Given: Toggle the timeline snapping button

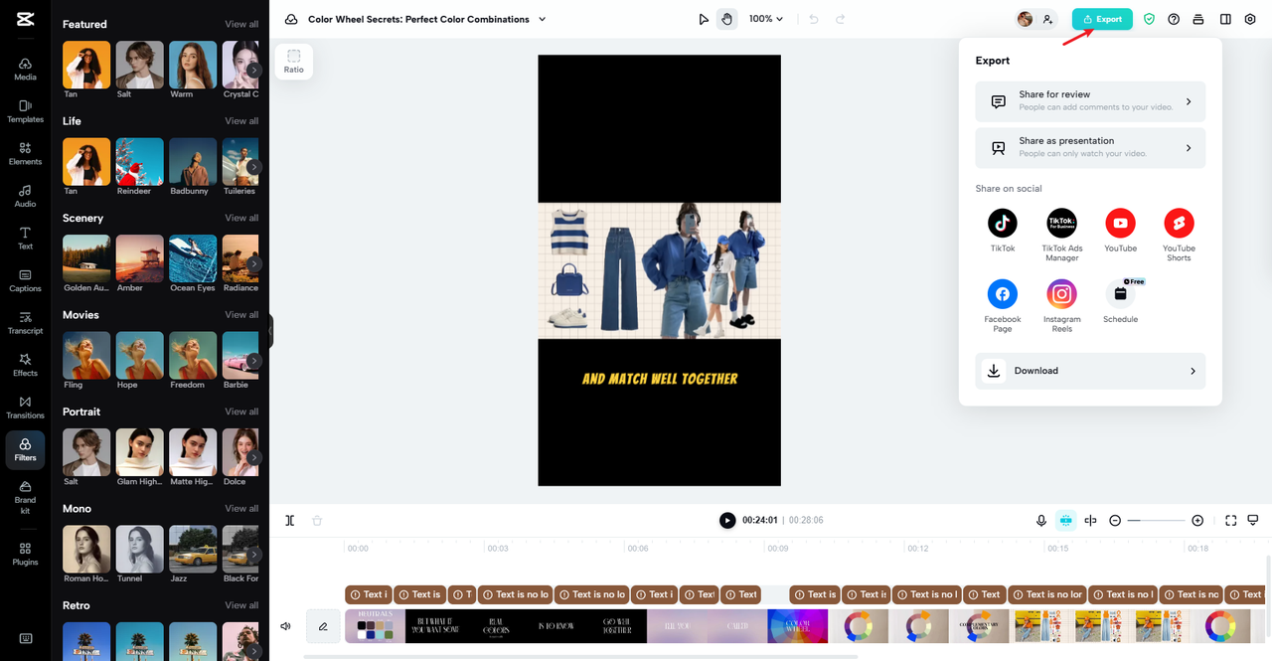Looking at the screenshot, I should pos(1066,520).
